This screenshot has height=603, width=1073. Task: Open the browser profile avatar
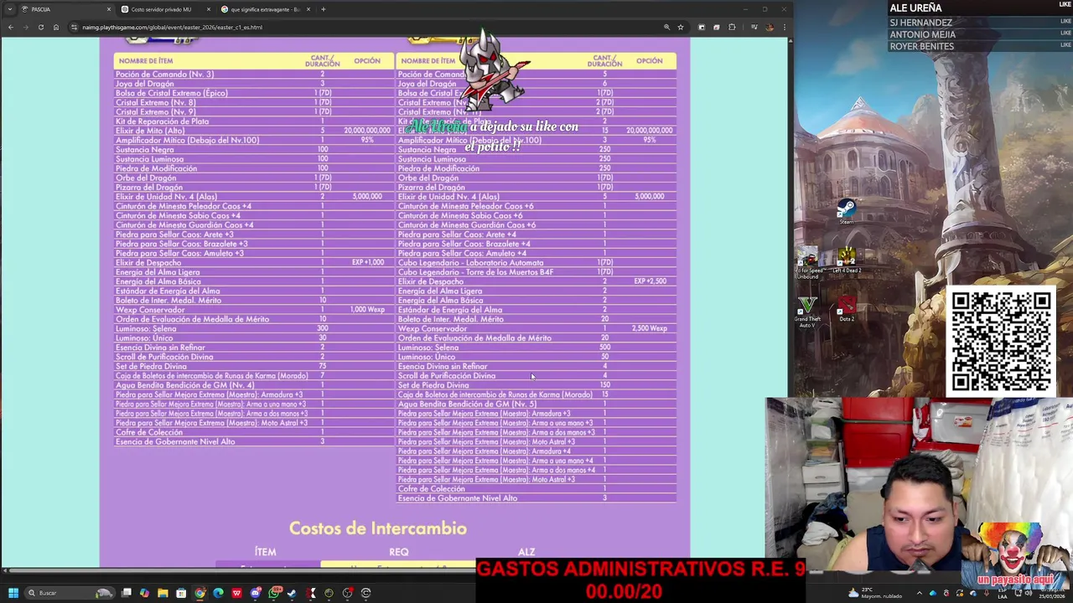click(770, 27)
